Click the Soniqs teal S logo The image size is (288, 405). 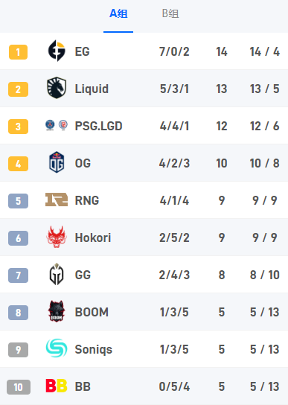[57, 348]
